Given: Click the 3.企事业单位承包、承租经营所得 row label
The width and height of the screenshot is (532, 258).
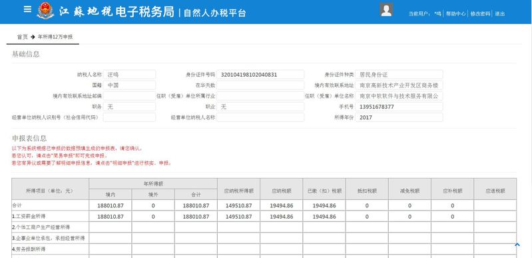Looking at the screenshot, I should (48, 238).
